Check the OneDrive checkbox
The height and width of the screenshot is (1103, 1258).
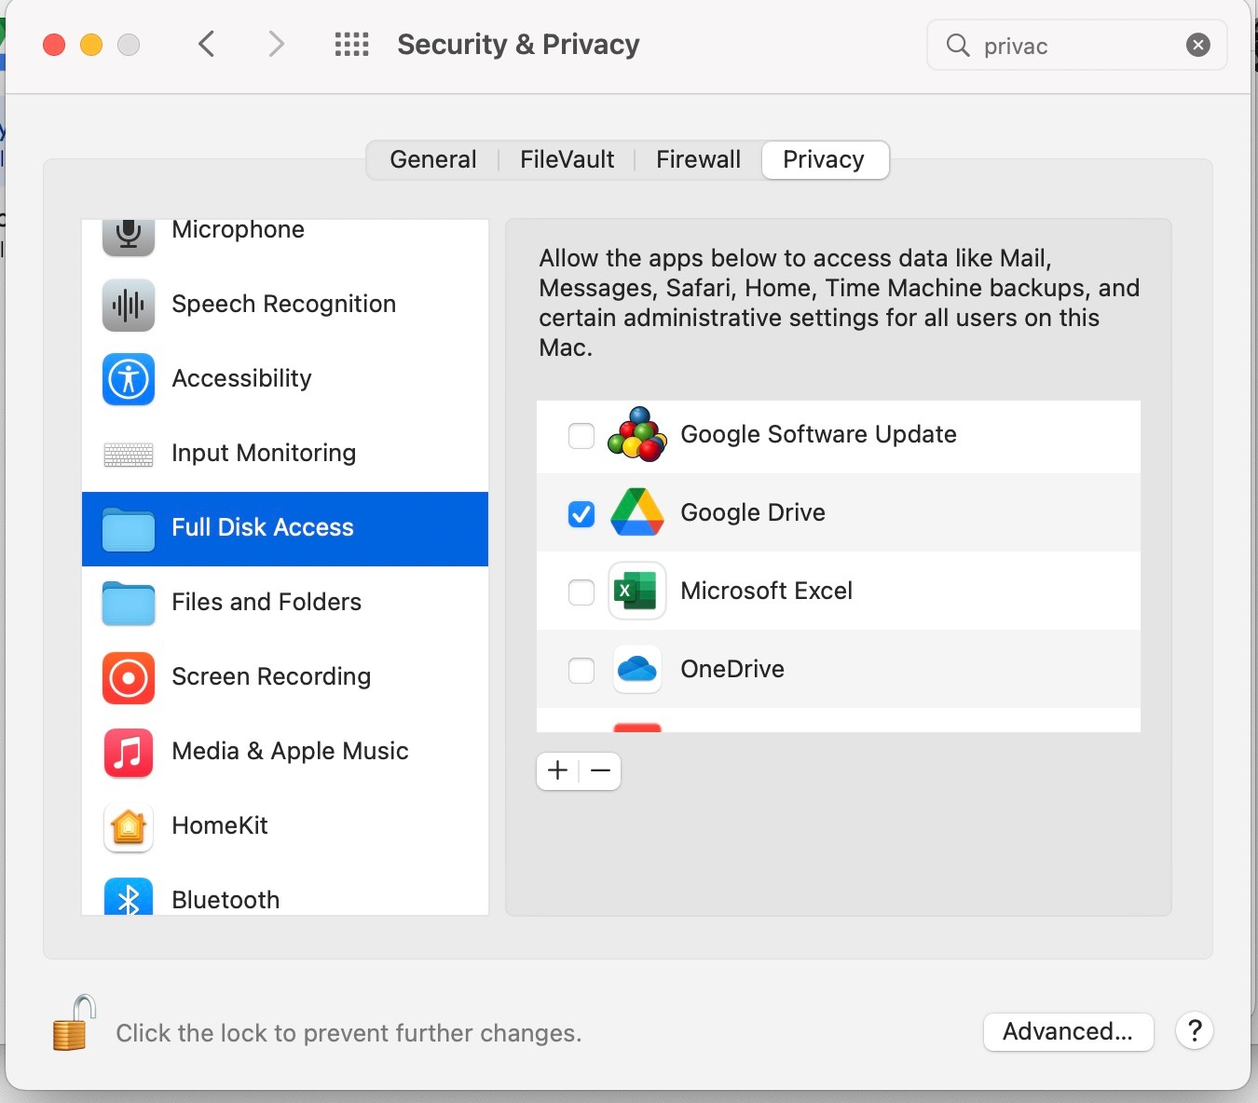tap(581, 670)
